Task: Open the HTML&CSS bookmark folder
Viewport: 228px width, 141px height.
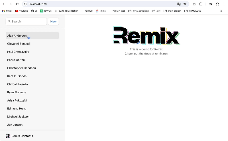Action: (193, 11)
